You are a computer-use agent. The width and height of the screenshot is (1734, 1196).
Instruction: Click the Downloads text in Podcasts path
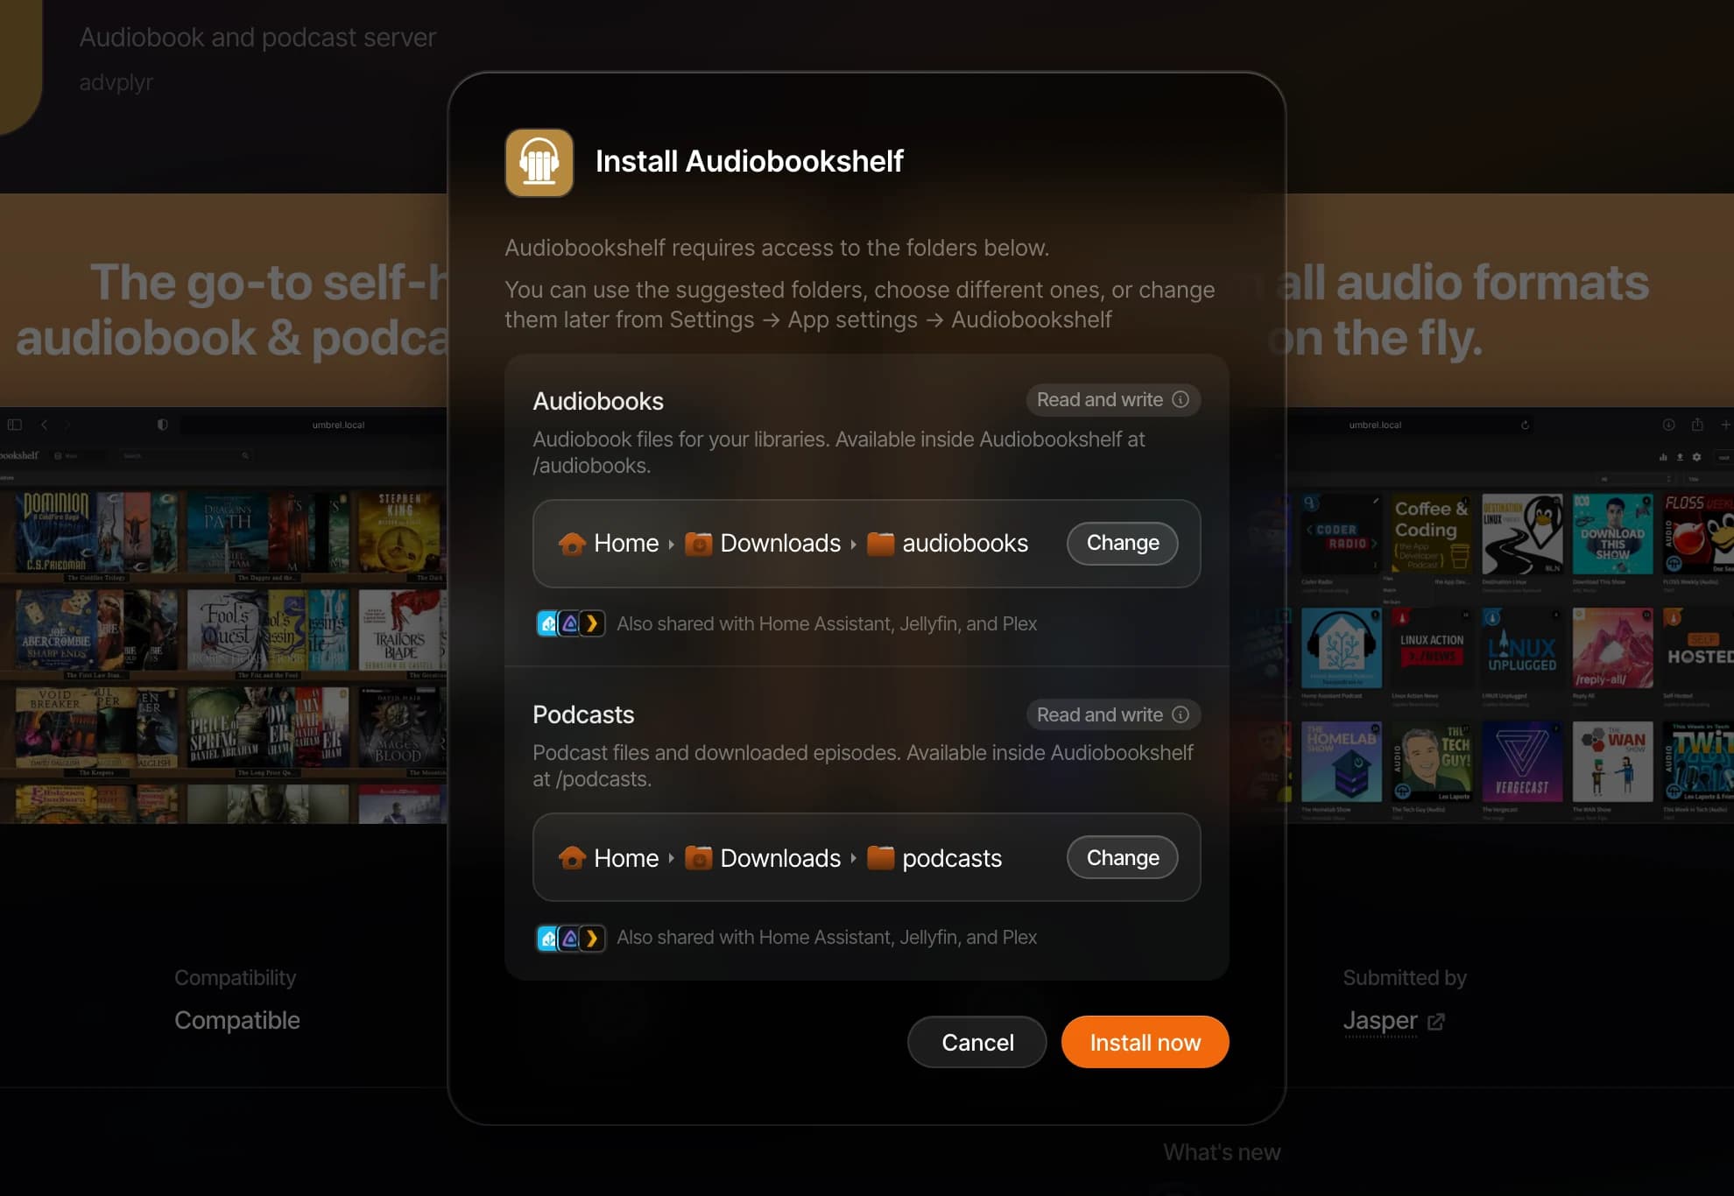[780, 858]
